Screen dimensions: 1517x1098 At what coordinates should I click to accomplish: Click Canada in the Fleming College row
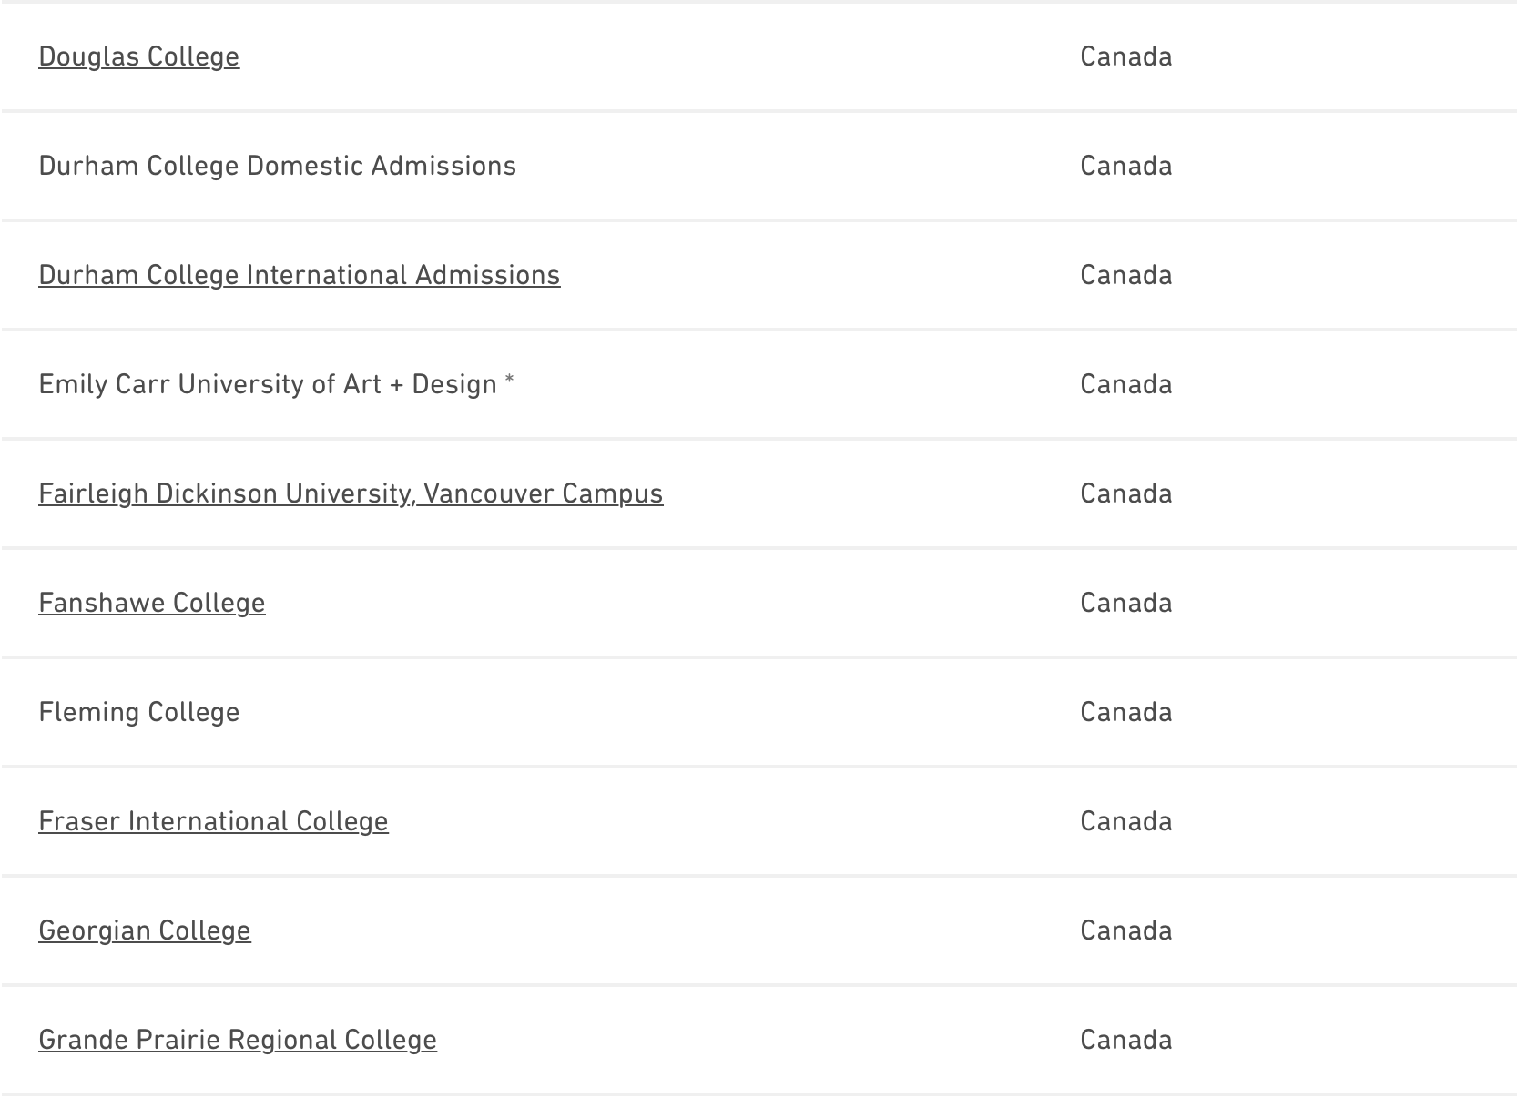(x=1125, y=712)
